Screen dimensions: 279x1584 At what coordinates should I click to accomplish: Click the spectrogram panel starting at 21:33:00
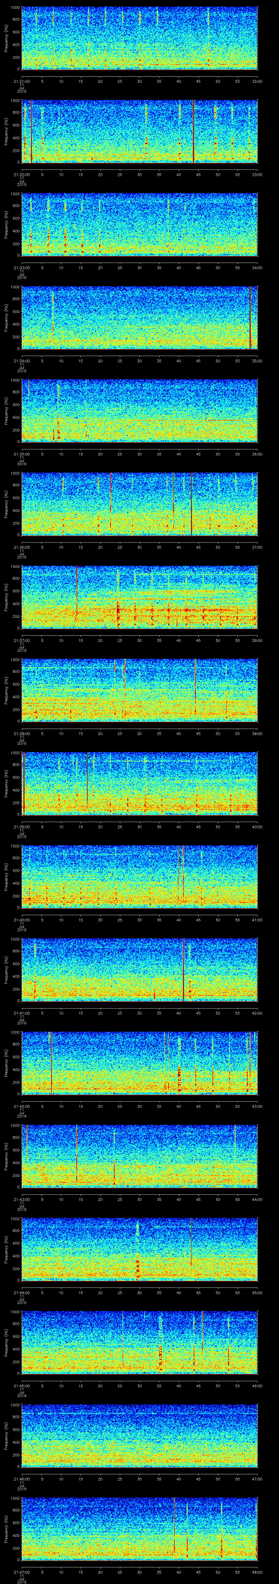point(139,224)
